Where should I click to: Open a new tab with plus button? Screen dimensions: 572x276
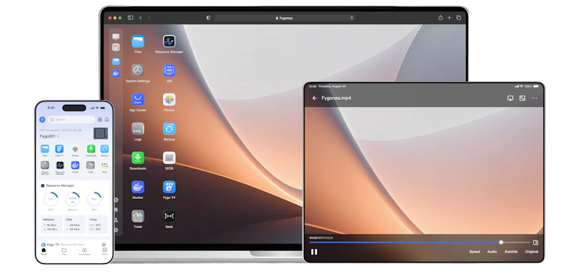[450, 17]
